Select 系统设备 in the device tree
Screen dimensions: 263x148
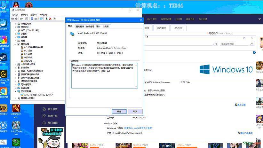point(25,88)
